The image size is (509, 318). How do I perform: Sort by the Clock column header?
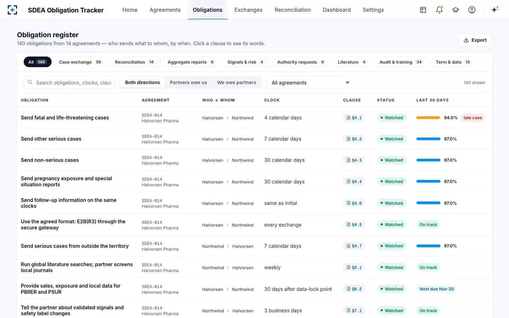click(272, 100)
